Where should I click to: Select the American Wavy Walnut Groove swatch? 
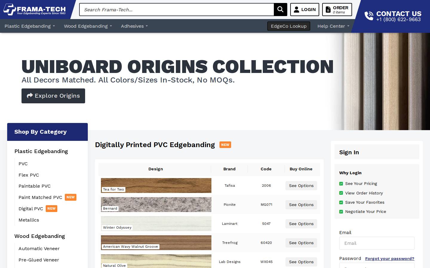point(156,243)
